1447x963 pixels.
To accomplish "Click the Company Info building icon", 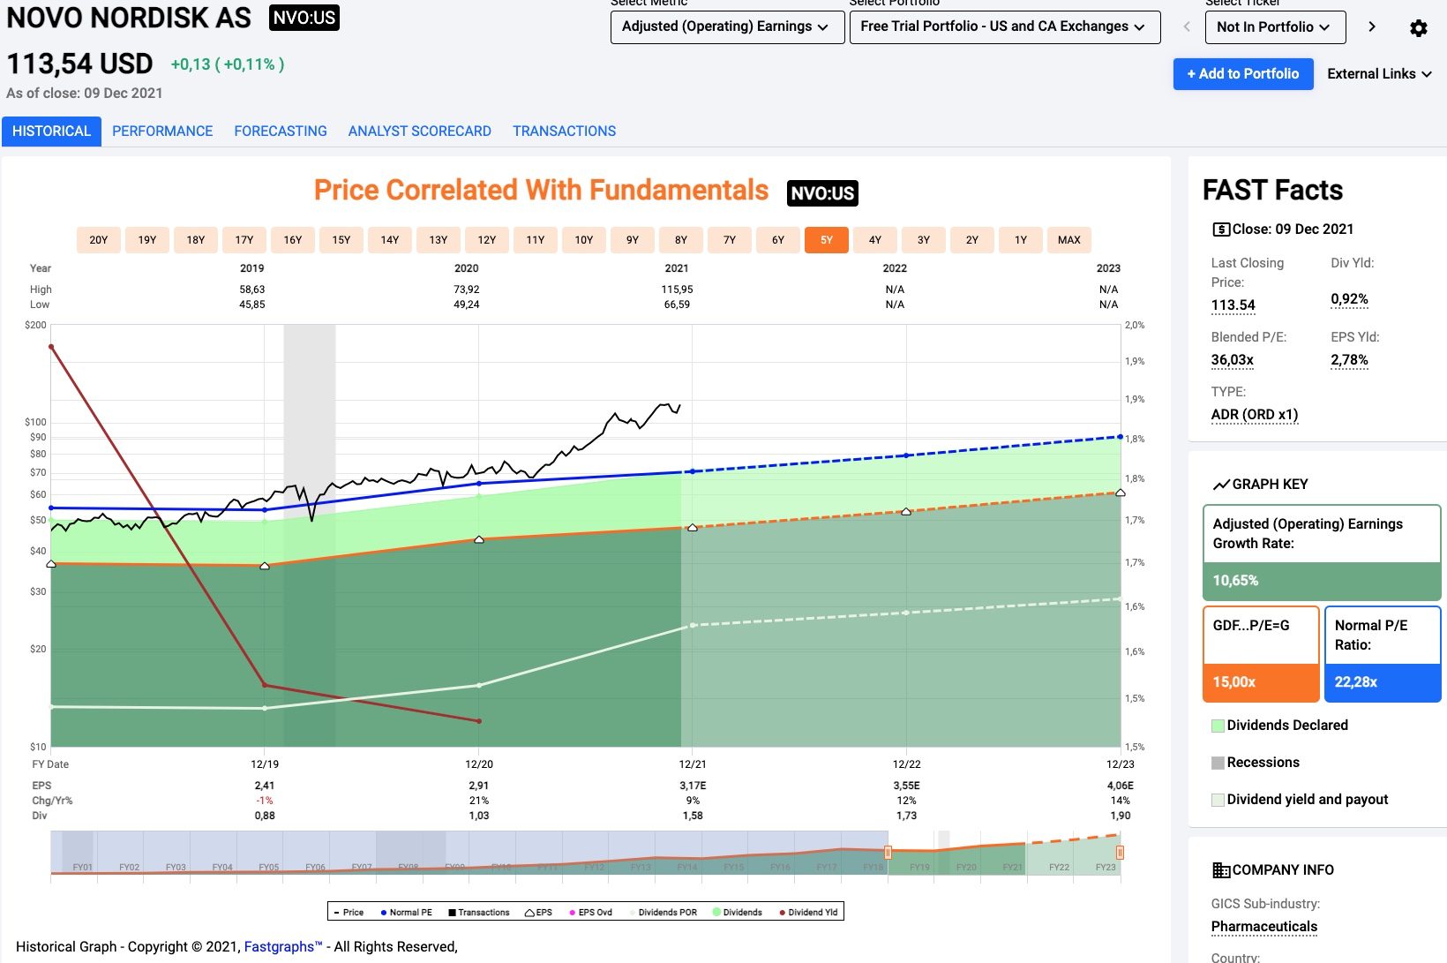I will coord(1221,870).
